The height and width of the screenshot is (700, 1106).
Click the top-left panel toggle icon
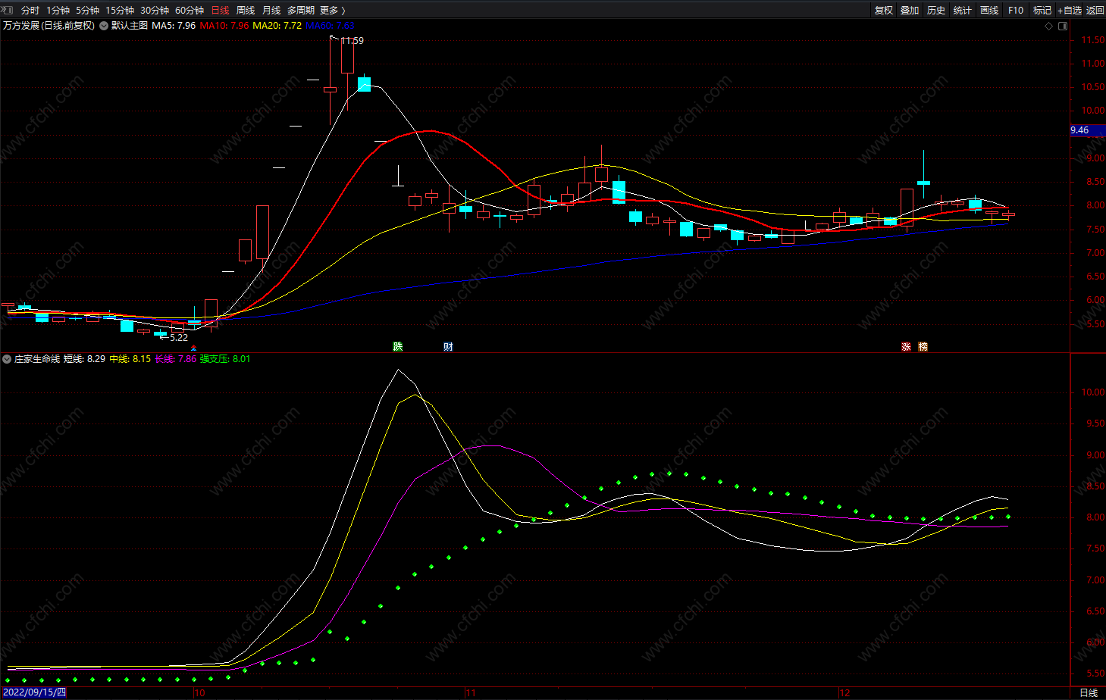point(7,10)
